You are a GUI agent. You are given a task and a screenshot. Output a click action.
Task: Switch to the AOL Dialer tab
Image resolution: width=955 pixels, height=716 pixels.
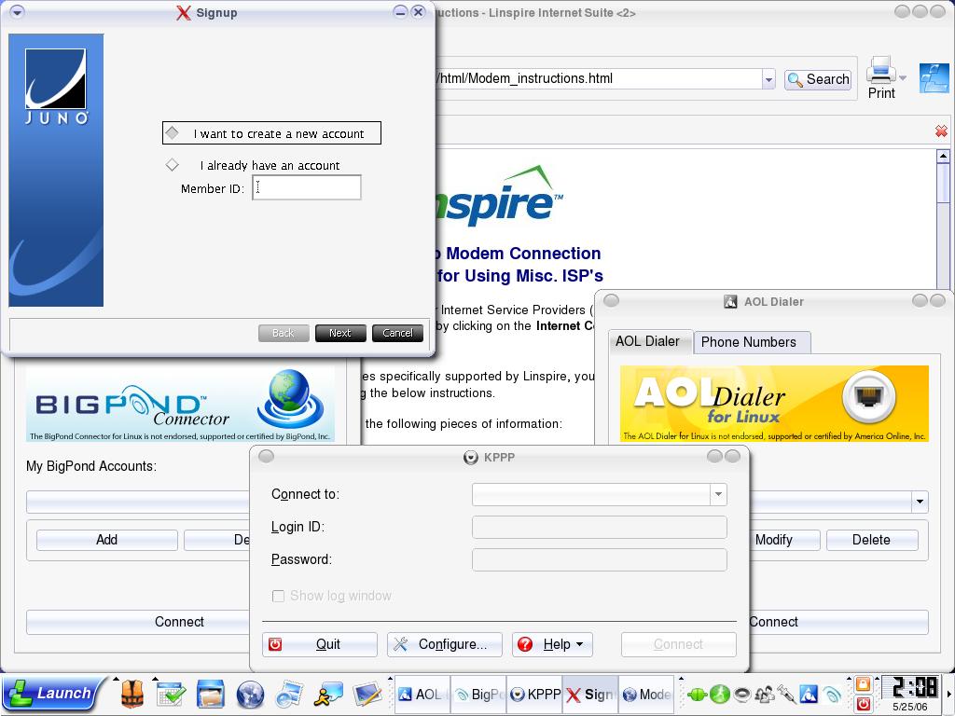647,341
